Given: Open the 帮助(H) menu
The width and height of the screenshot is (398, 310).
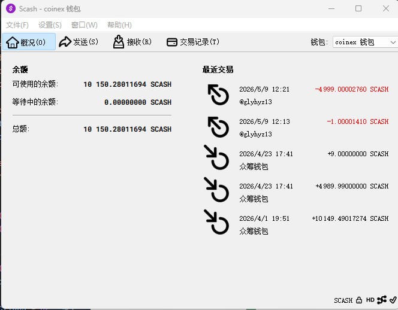Looking at the screenshot, I should point(119,25).
